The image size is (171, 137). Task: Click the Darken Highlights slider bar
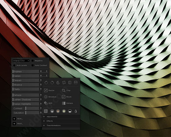[26, 104]
